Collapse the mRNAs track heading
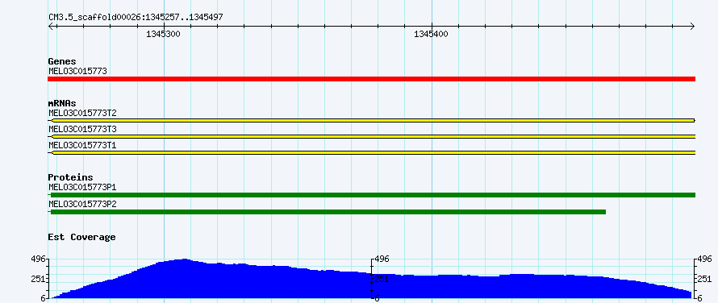The width and height of the screenshot is (718, 303). tap(62, 103)
